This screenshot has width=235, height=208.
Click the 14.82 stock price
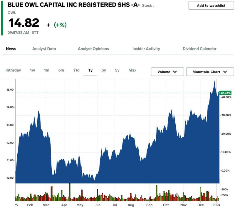(x=24, y=23)
